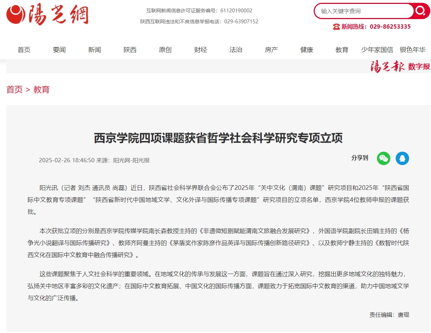431x333 pixels.
Task: Open the 新闻 navigation item
Action: click(95, 50)
